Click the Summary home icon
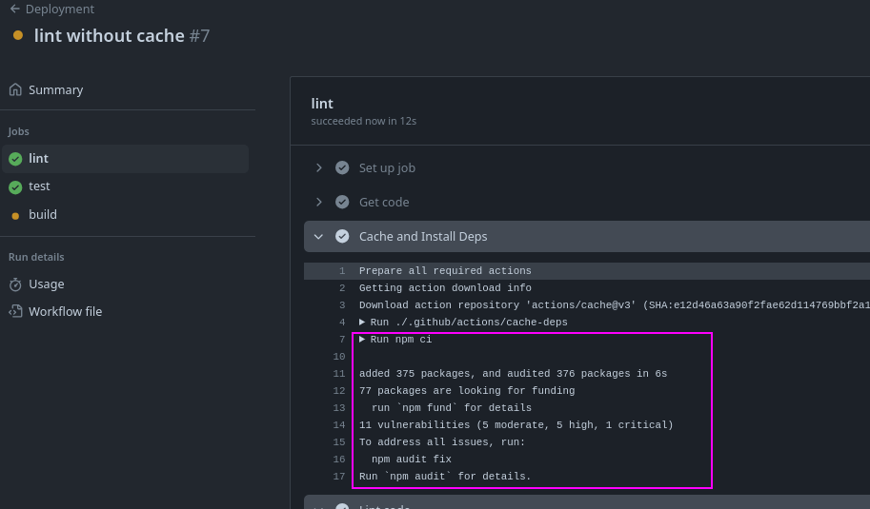This screenshot has width=870, height=509. pyautogui.click(x=15, y=89)
